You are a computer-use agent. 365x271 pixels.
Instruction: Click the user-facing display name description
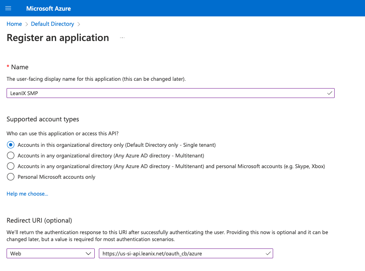96,79
